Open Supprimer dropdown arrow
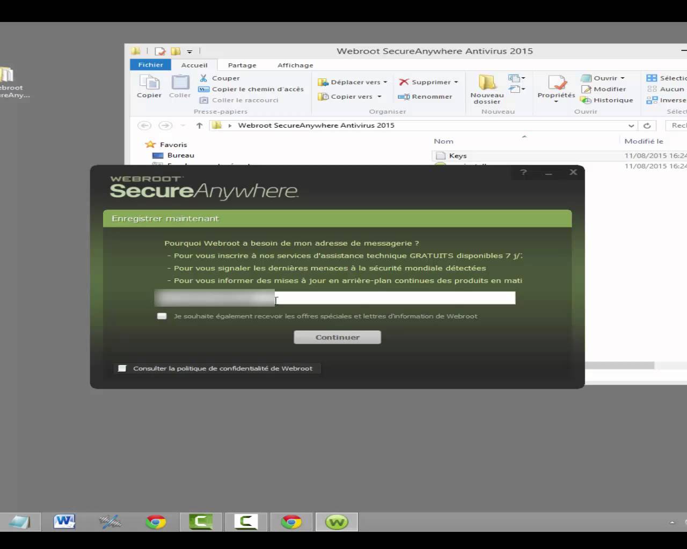The height and width of the screenshot is (549, 687). coord(456,82)
